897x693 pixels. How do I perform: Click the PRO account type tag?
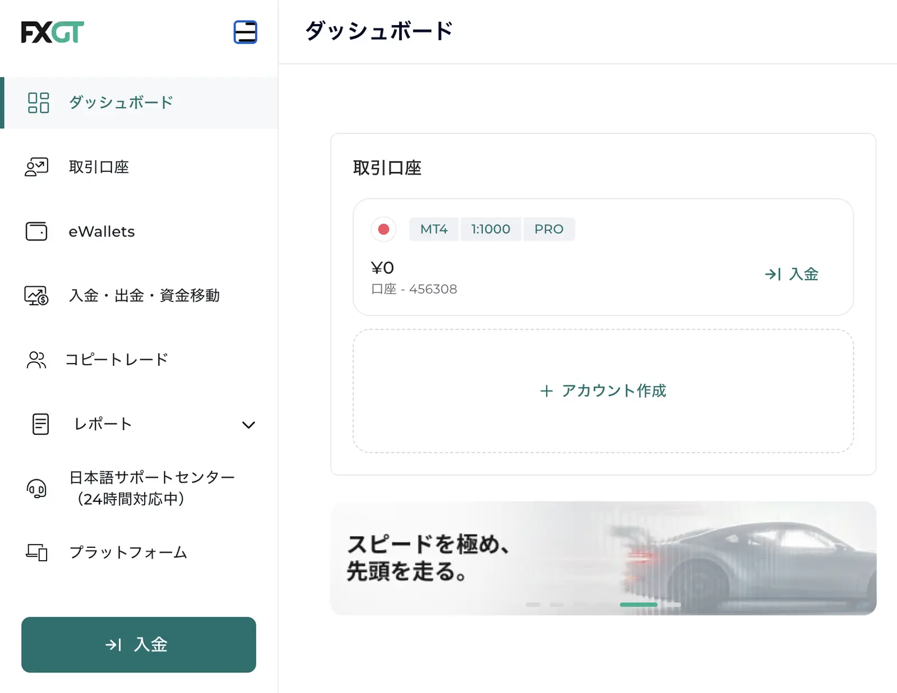[549, 229]
